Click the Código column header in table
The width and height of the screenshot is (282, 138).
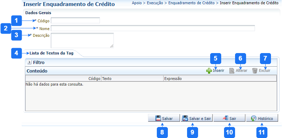click(63, 79)
